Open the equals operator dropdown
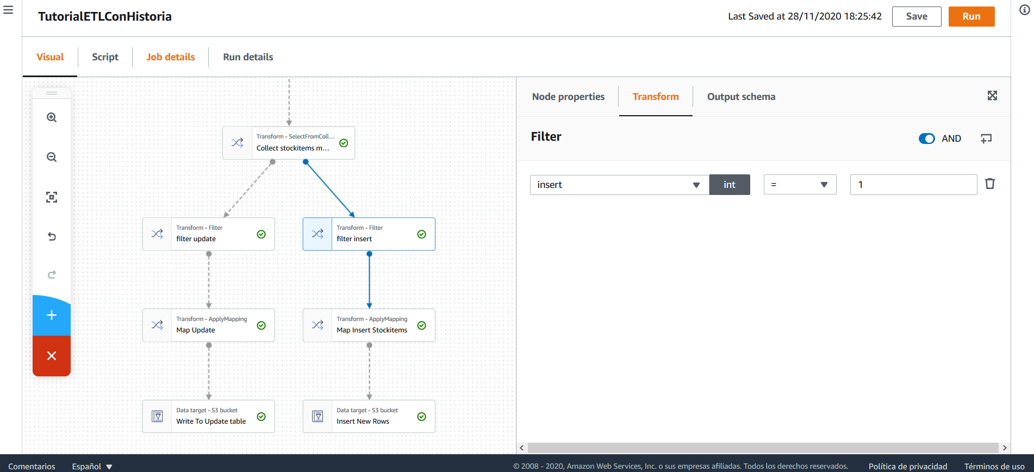The width and height of the screenshot is (1034, 472). pyautogui.click(x=800, y=185)
